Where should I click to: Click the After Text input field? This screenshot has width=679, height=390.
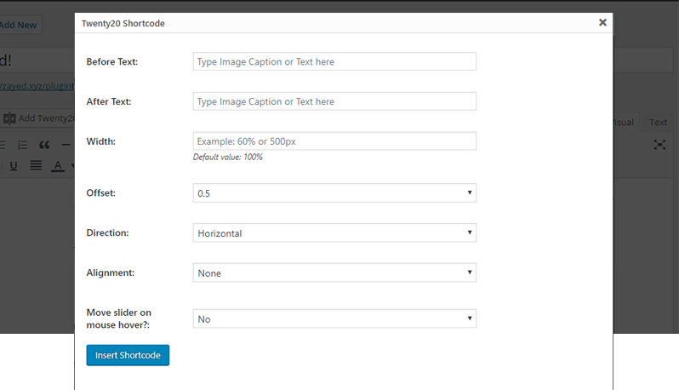[x=334, y=101]
